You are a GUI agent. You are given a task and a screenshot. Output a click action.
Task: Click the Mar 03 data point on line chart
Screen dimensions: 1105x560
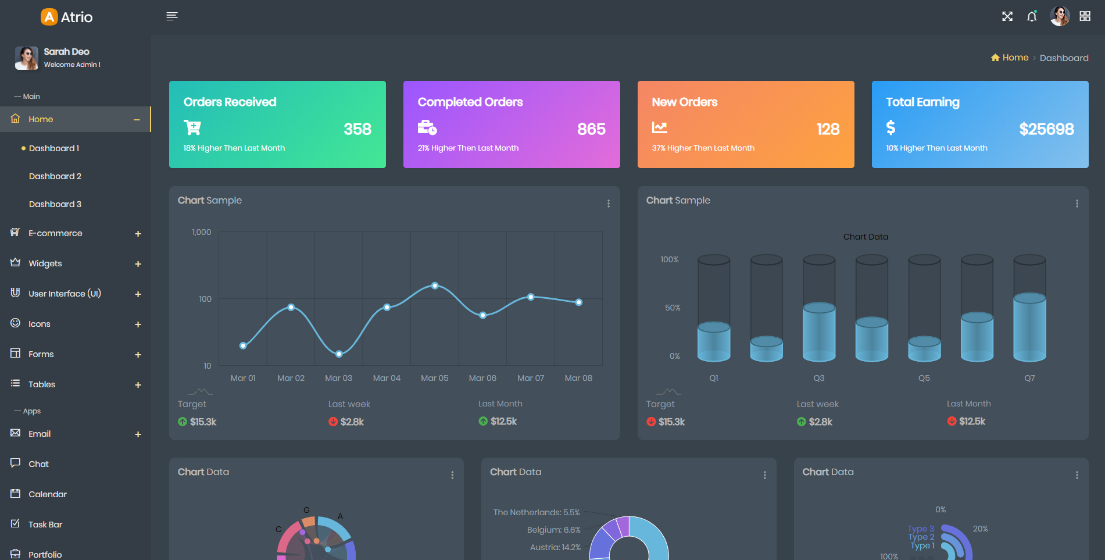pyautogui.click(x=339, y=354)
